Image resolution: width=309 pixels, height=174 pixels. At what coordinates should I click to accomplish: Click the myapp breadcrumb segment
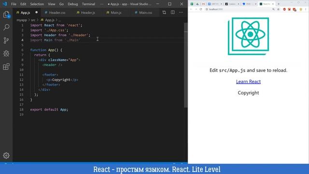(x=22, y=20)
